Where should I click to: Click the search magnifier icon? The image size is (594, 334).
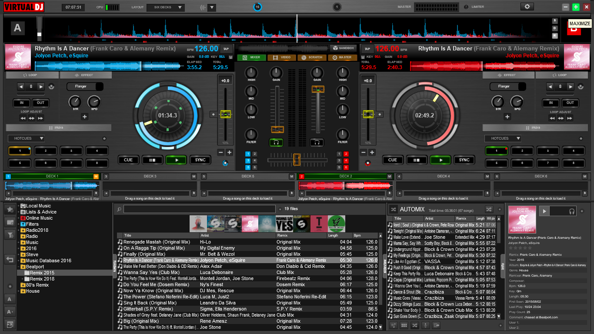coord(119,209)
